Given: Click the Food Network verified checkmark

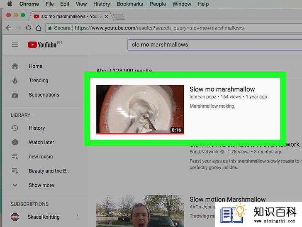Looking at the screenshot, I should tap(222, 152).
